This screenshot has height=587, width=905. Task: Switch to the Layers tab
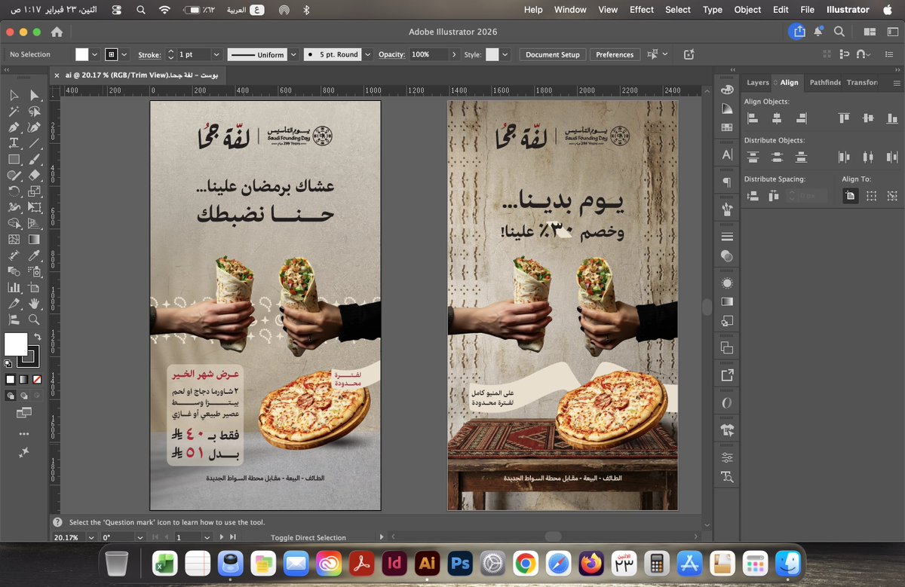tap(758, 83)
